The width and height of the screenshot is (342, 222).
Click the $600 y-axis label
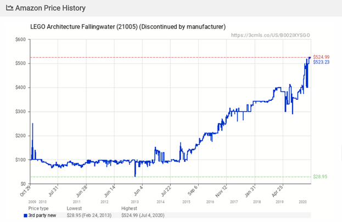point(19,39)
